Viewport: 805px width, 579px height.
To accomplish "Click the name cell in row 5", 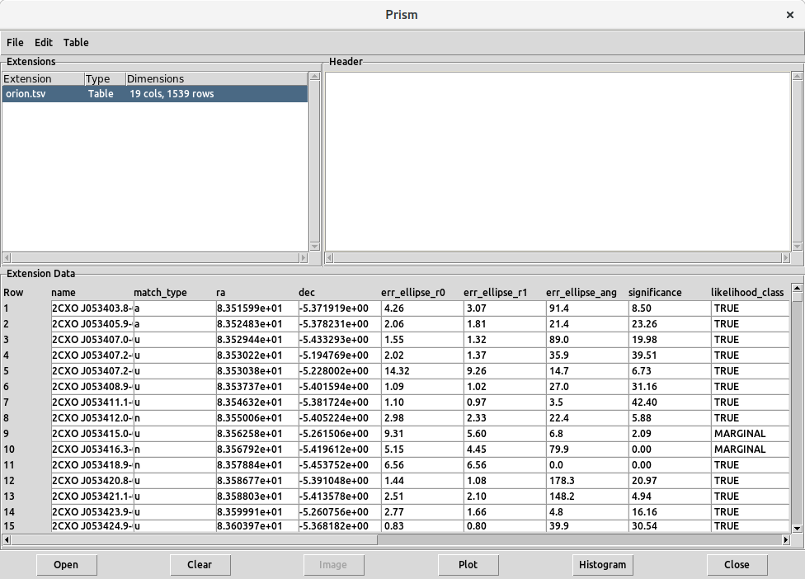I will point(91,371).
